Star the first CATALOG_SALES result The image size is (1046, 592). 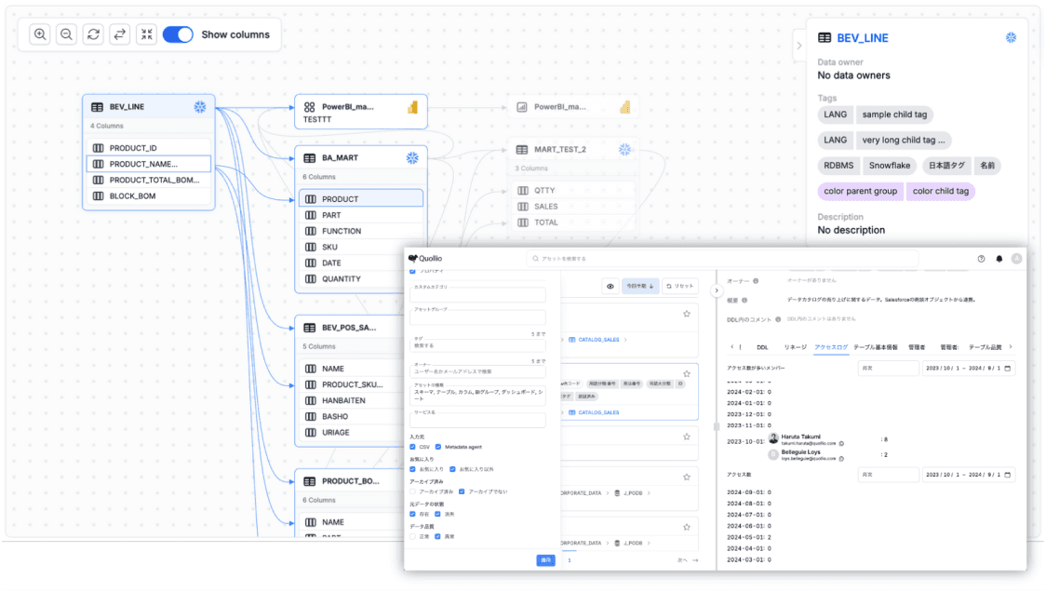click(687, 315)
